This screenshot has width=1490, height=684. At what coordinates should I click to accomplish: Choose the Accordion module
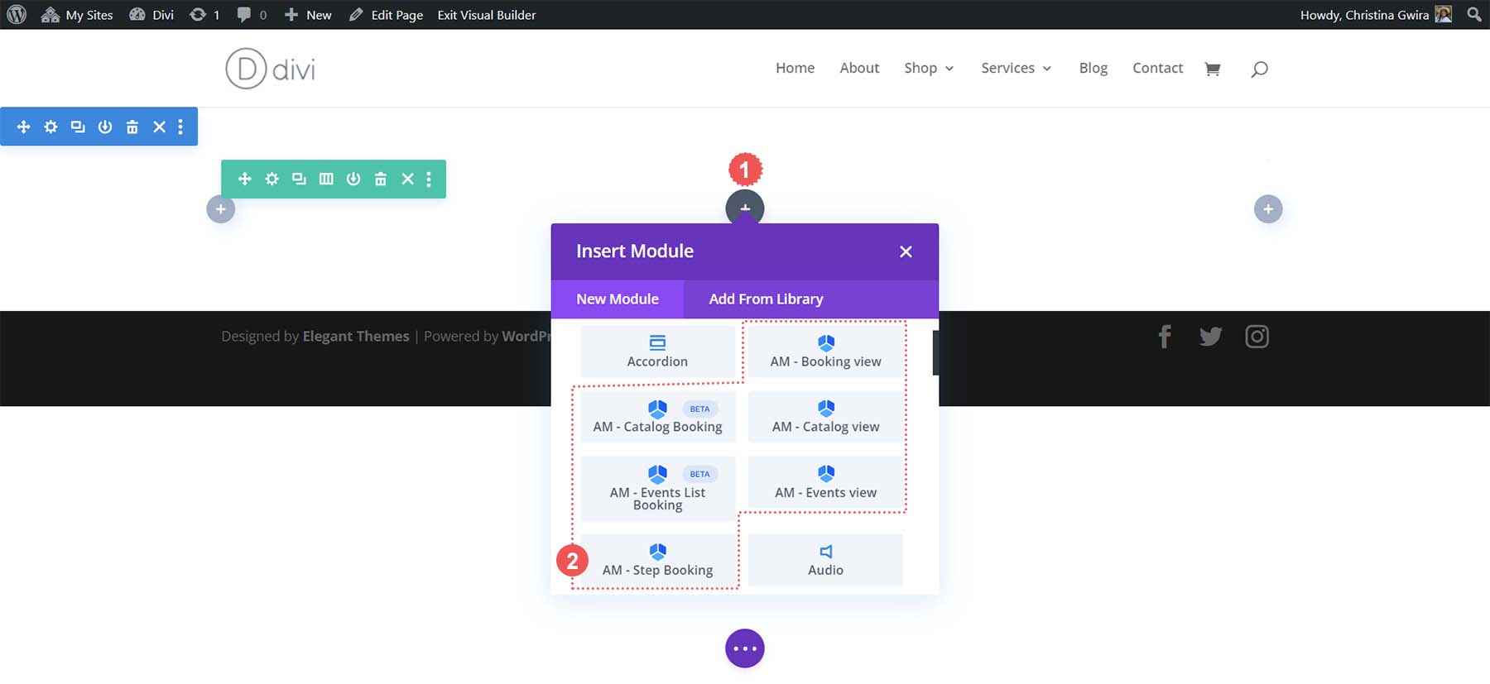point(657,352)
